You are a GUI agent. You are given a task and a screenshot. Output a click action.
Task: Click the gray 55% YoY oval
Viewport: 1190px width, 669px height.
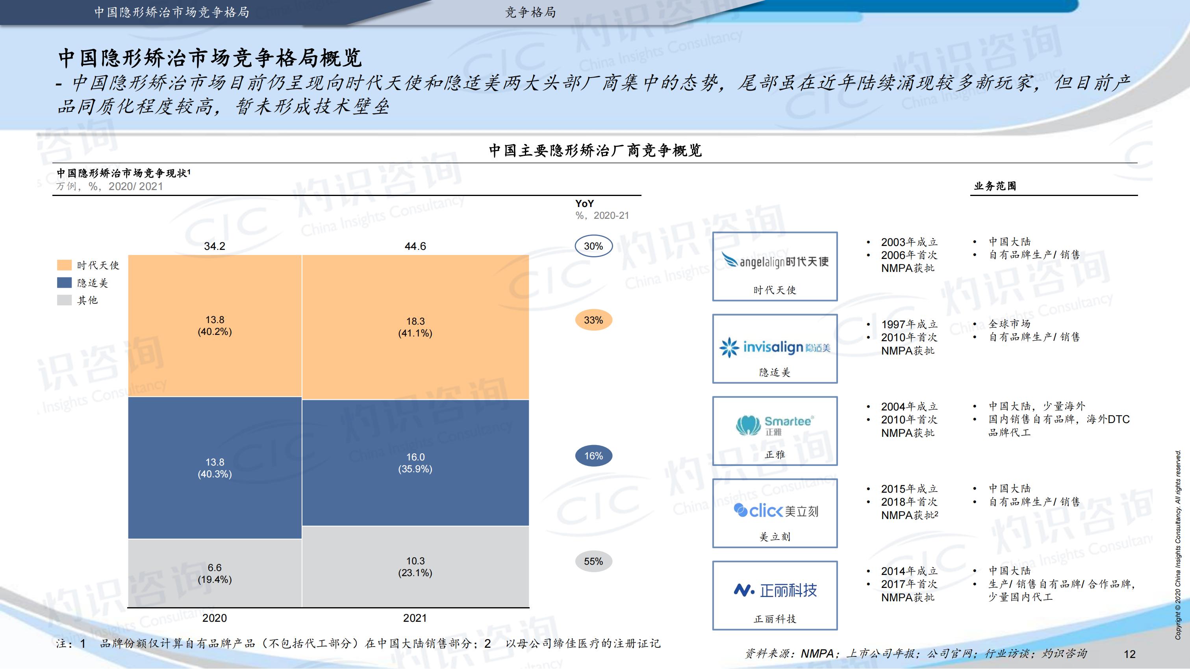[x=593, y=562]
